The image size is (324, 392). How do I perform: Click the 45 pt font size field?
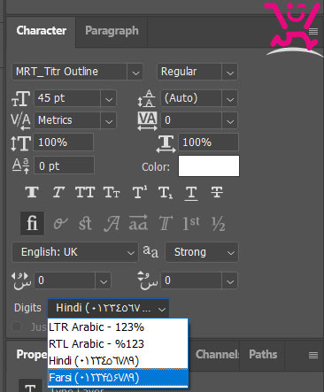click(67, 98)
